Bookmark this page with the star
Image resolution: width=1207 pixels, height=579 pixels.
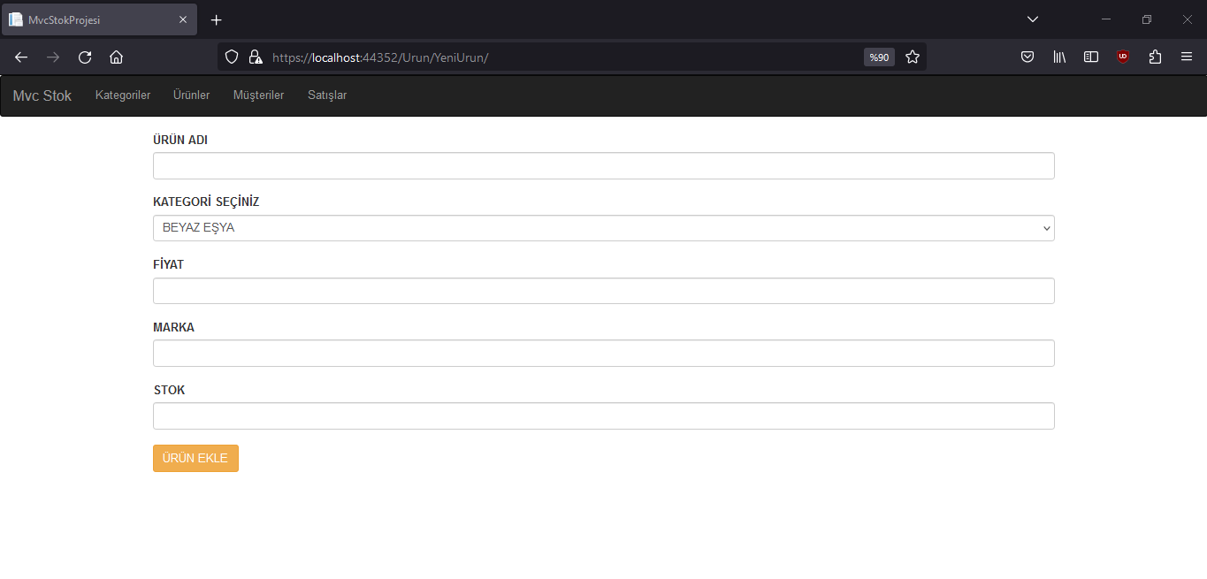(x=913, y=57)
